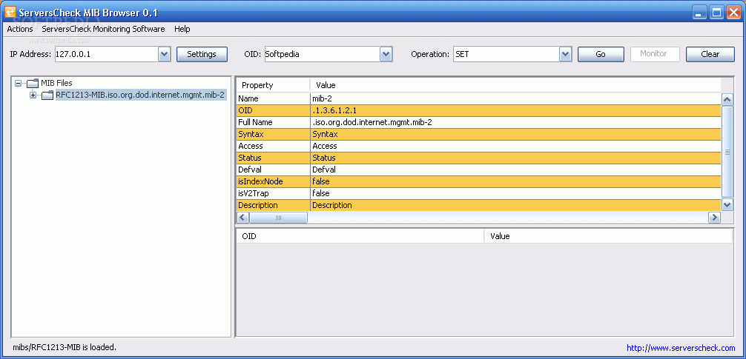Select the .1.3.6.1.2.1 value cell
The image size is (746, 359).
(515, 110)
